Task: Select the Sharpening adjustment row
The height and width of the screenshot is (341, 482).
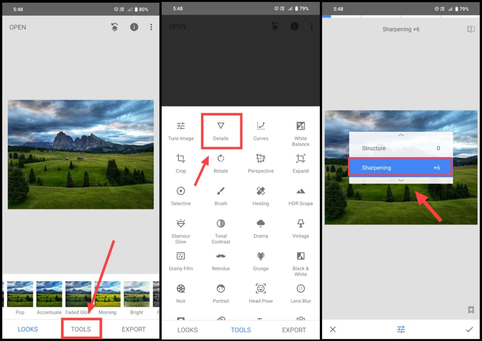Action: click(400, 167)
